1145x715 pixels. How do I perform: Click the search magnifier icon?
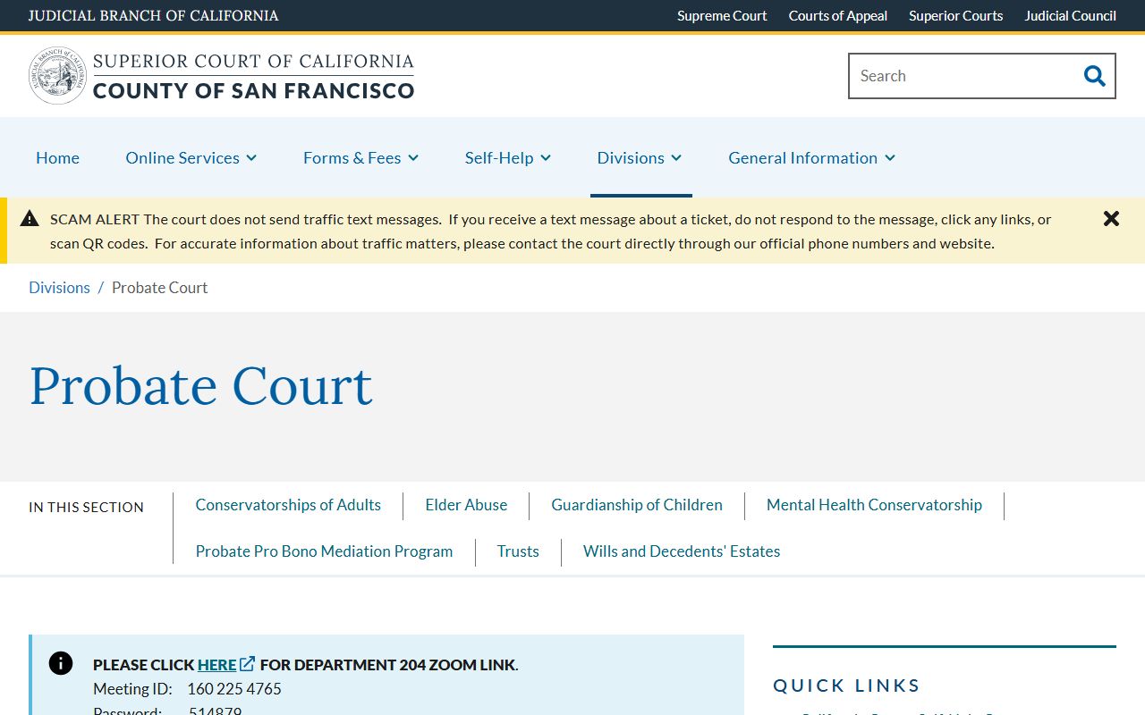click(1094, 76)
